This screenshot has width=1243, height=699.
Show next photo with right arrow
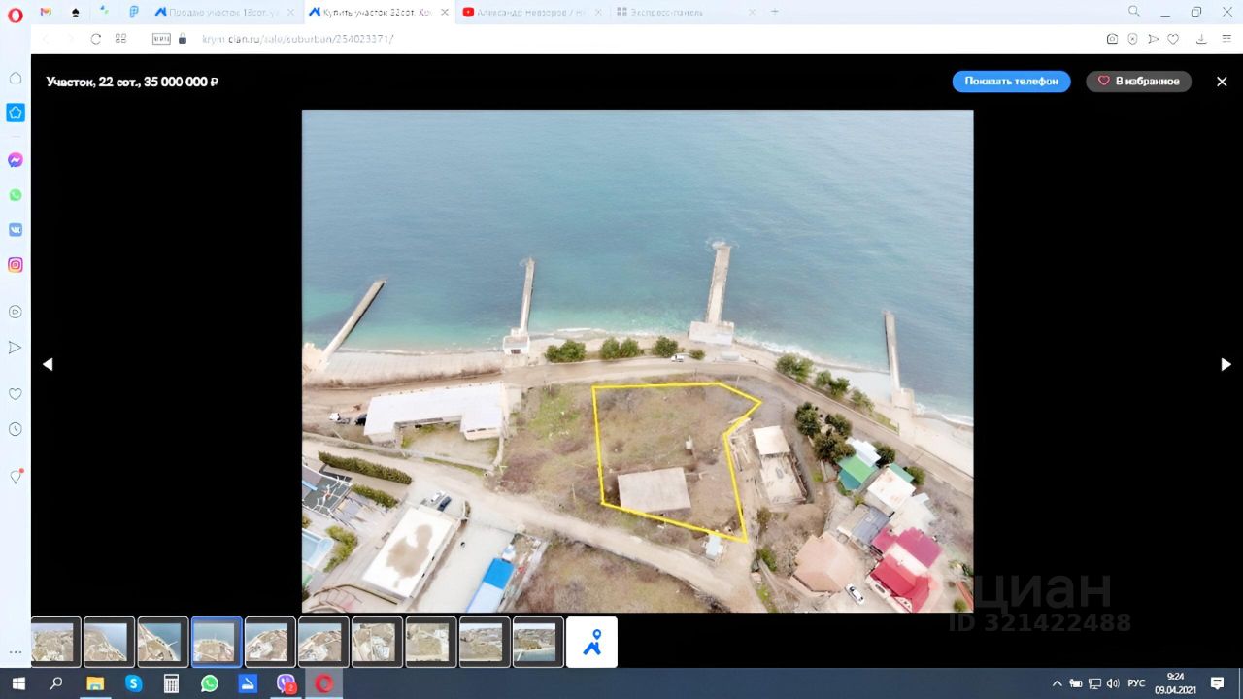[1226, 364]
